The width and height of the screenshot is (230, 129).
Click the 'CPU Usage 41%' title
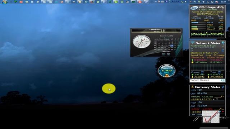point(211,7)
